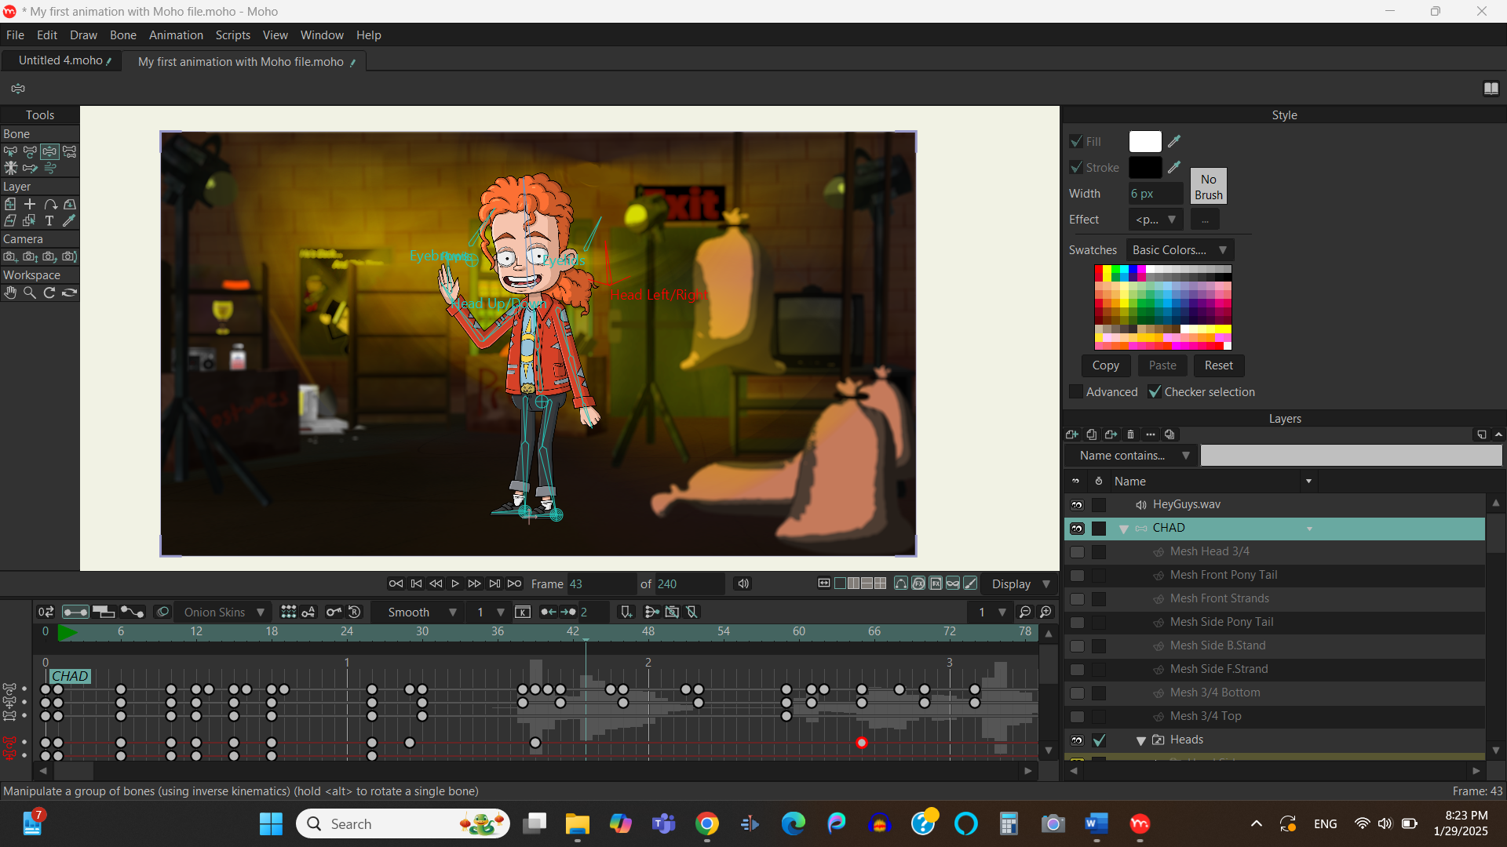Uncheck the Fill checkbox
This screenshot has width=1507, height=847.
pos(1076,141)
